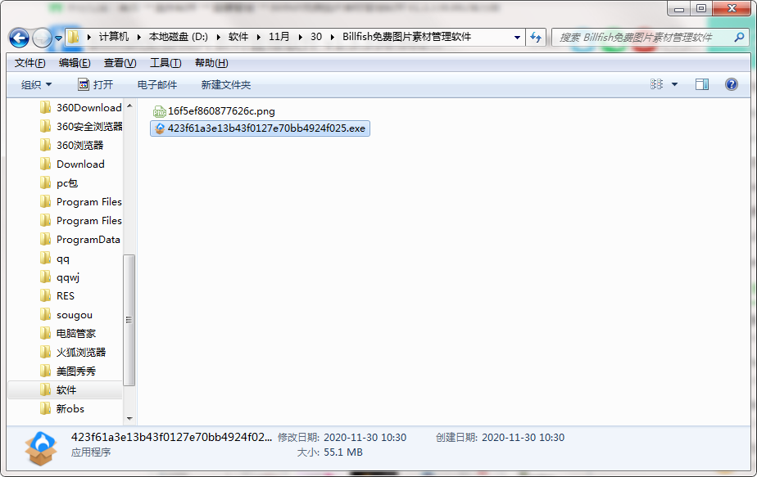
Task: Click the 新建文件夹 button
Action: pos(225,84)
